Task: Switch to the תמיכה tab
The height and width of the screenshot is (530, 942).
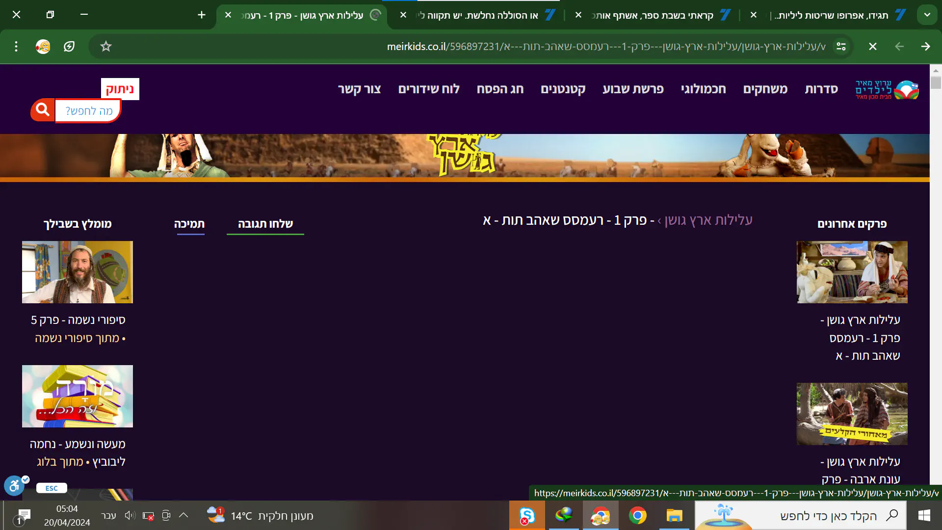Action: point(189,224)
